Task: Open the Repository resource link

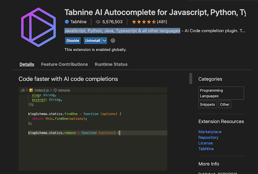Action: pos(208,137)
